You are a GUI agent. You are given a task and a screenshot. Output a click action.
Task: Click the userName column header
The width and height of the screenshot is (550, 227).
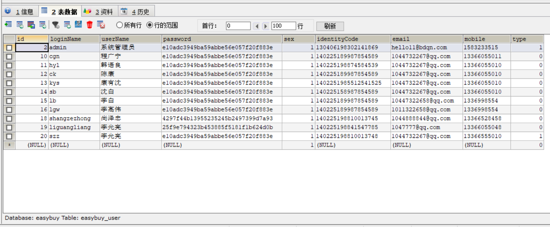click(x=131, y=39)
